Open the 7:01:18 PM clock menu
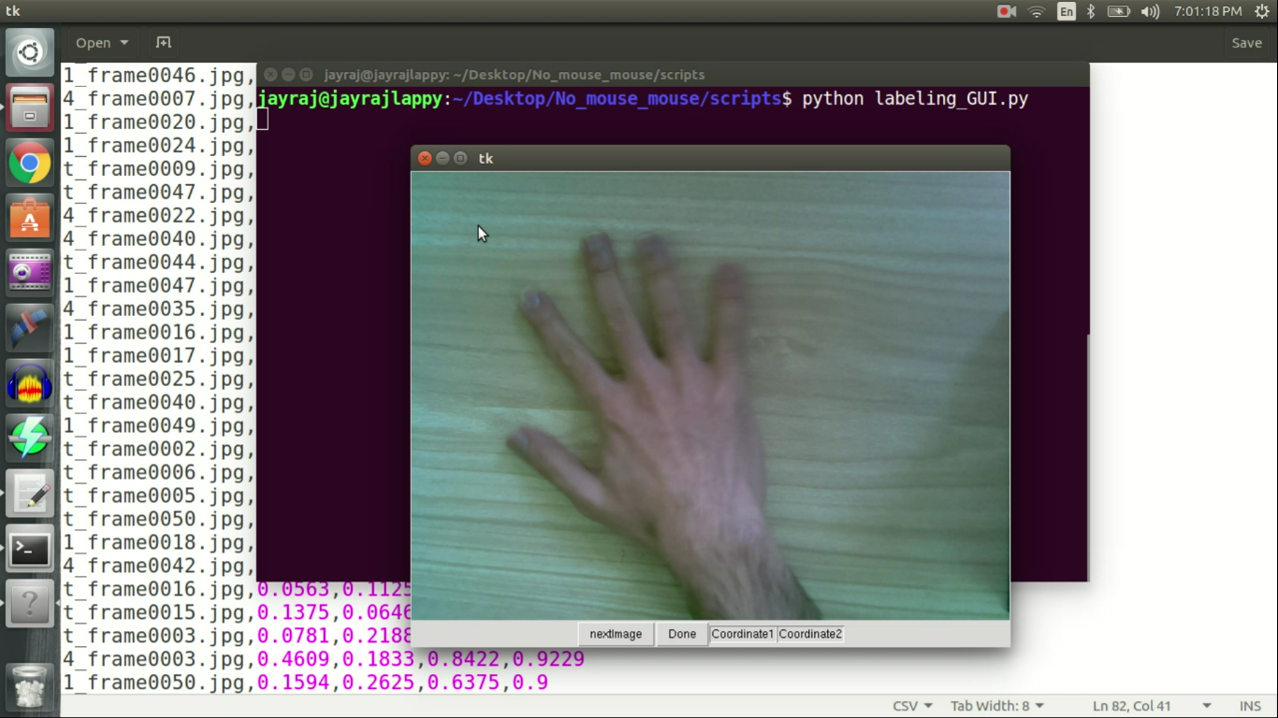The height and width of the screenshot is (718, 1278). [1208, 11]
